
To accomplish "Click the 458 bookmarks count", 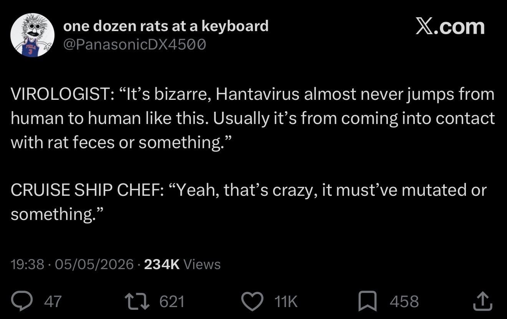I will [x=404, y=302].
